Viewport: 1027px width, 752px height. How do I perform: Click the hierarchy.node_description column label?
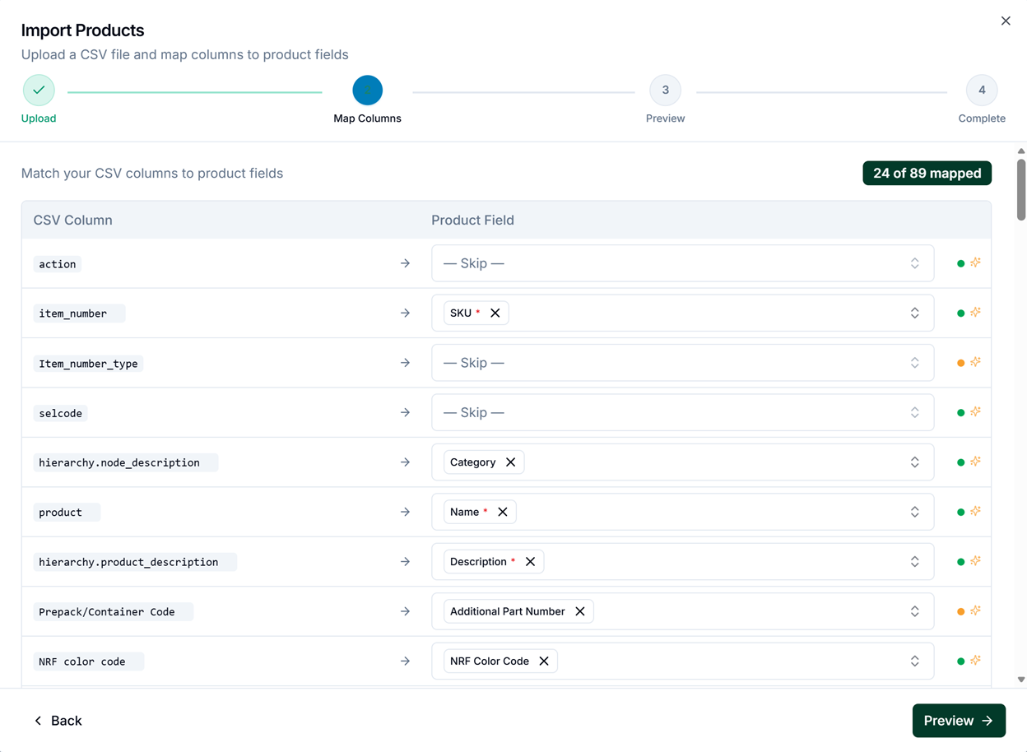pyautogui.click(x=126, y=462)
